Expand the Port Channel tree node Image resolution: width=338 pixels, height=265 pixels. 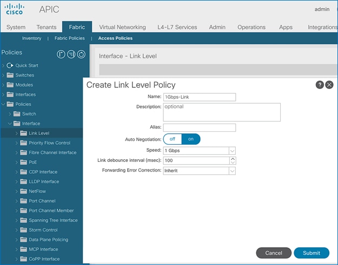pos(16,201)
